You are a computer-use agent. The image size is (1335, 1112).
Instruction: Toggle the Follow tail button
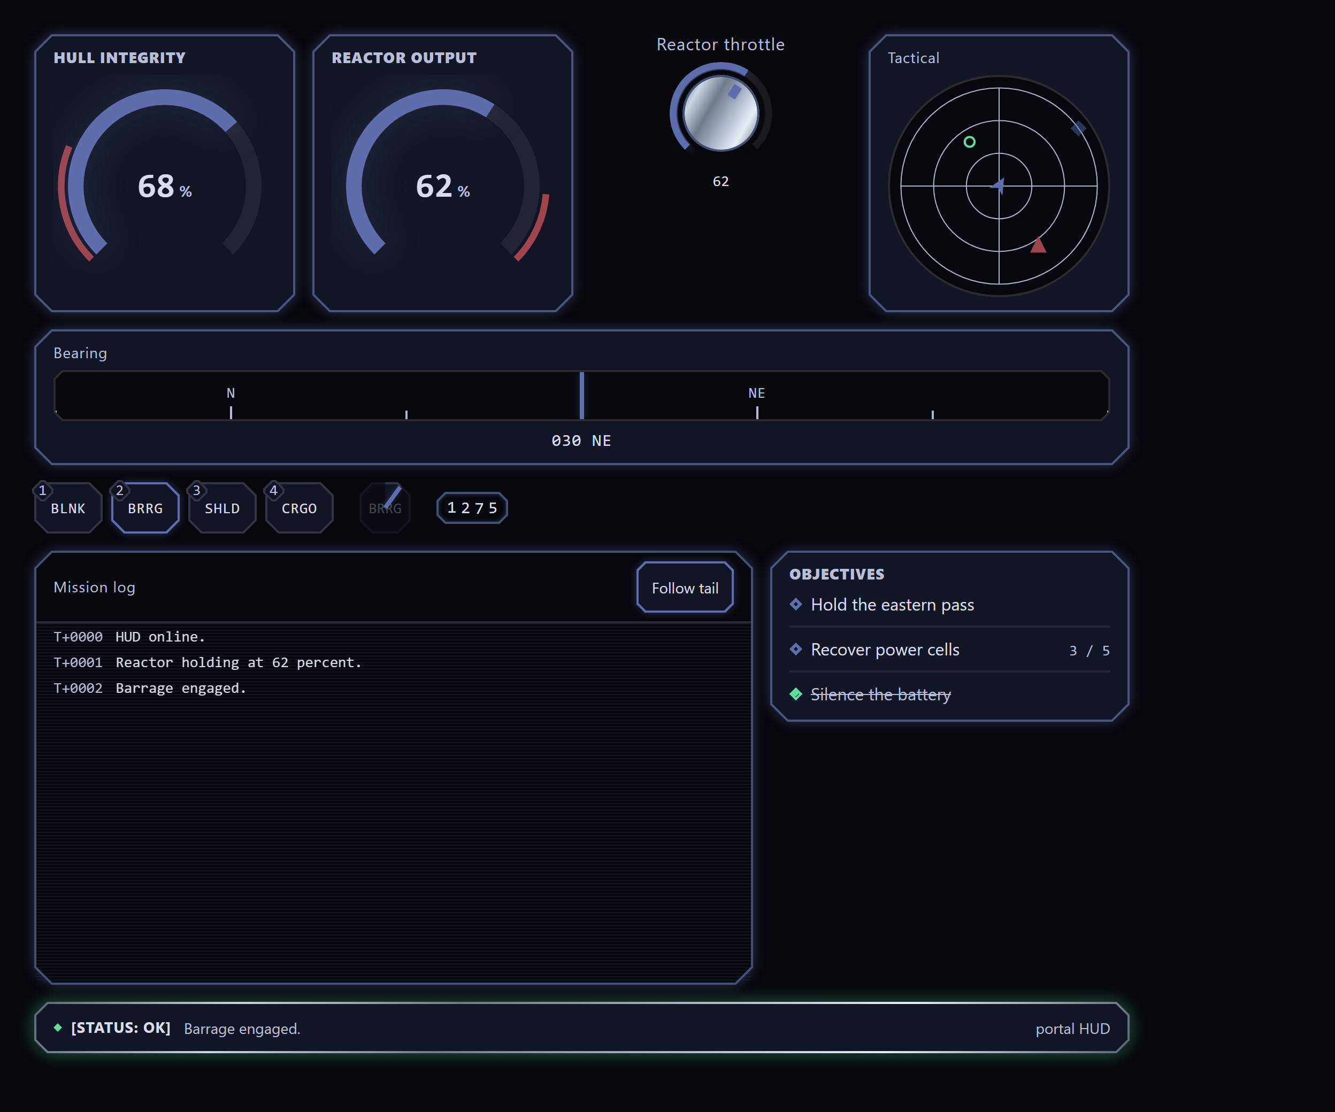(685, 587)
